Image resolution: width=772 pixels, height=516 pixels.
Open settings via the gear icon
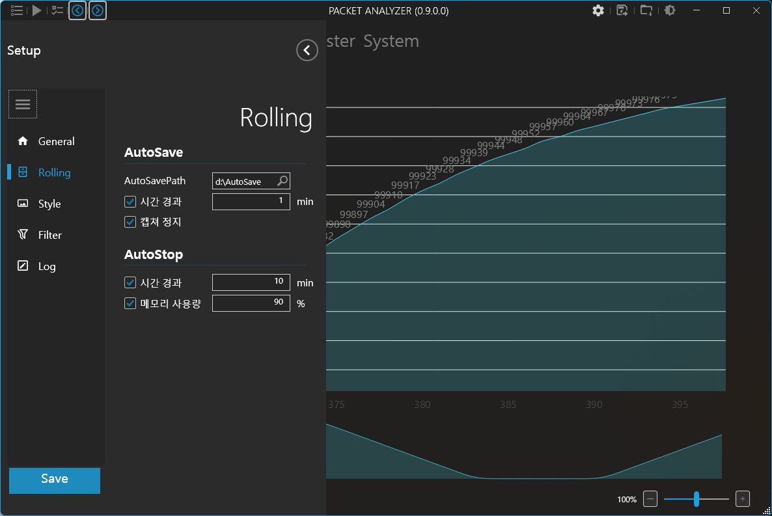[598, 10]
